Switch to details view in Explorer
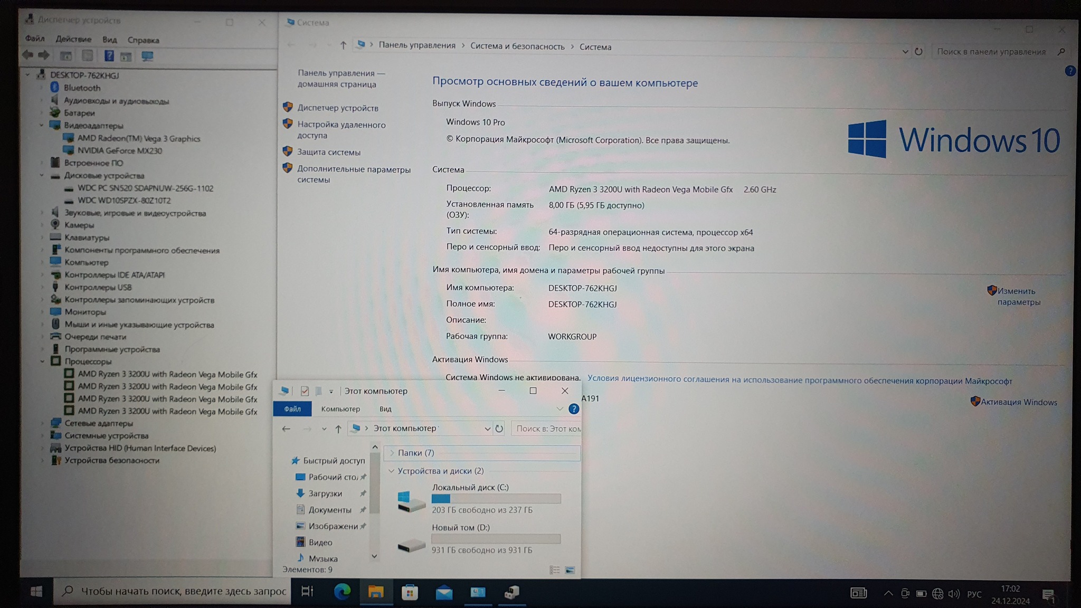This screenshot has height=608, width=1081. (554, 570)
